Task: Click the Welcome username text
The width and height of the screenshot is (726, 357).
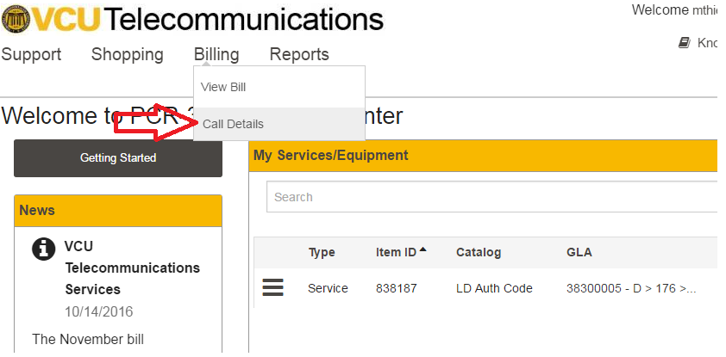Action: point(674,10)
